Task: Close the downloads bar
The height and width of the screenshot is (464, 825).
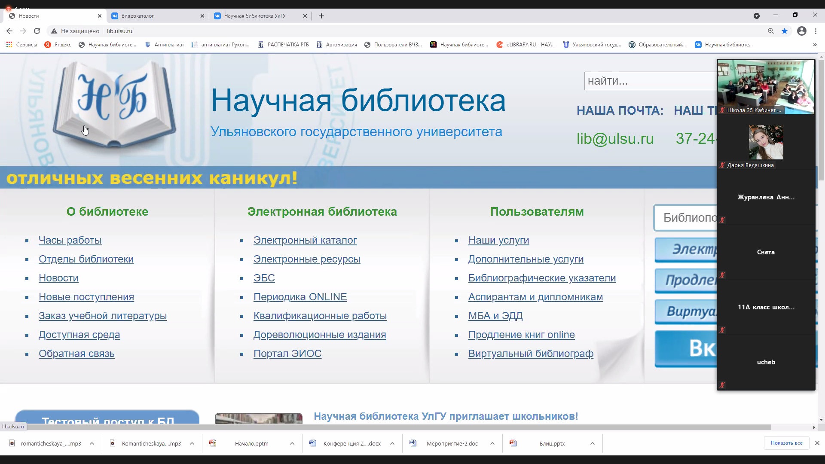Action: [x=817, y=443]
